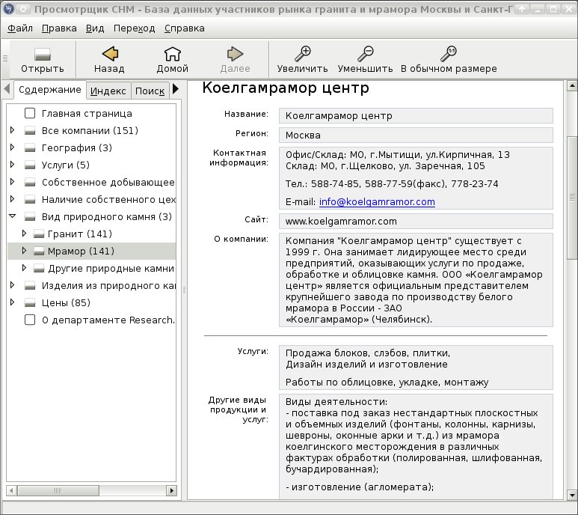The width and height of the screenshot is (578, 515).
Task: Expand the Изделия из природного камня node
Action: [x=12, y=284]
